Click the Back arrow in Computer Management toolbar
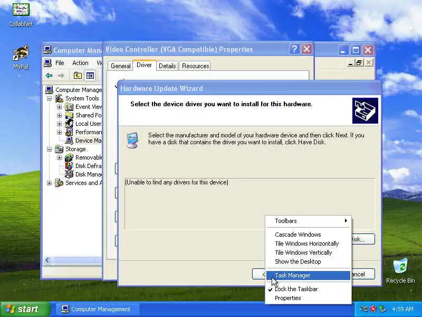The image size is (422, 317). pyautogui.click(x=49, y=76)
